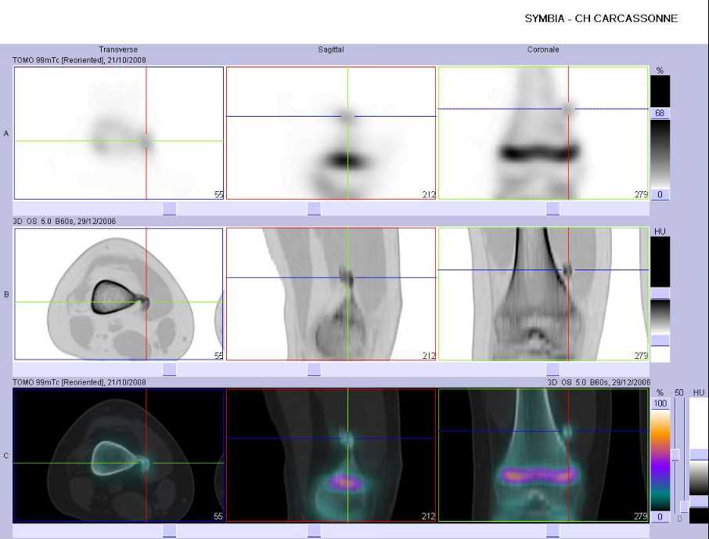Viewport: 709px width, 539px height.
Task: Select the row A sagittal SPECT image
Action: click(x=331, y=133)
